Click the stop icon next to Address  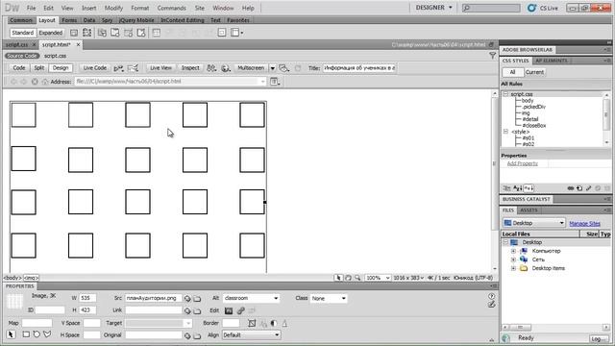click(x=35, y=82)
